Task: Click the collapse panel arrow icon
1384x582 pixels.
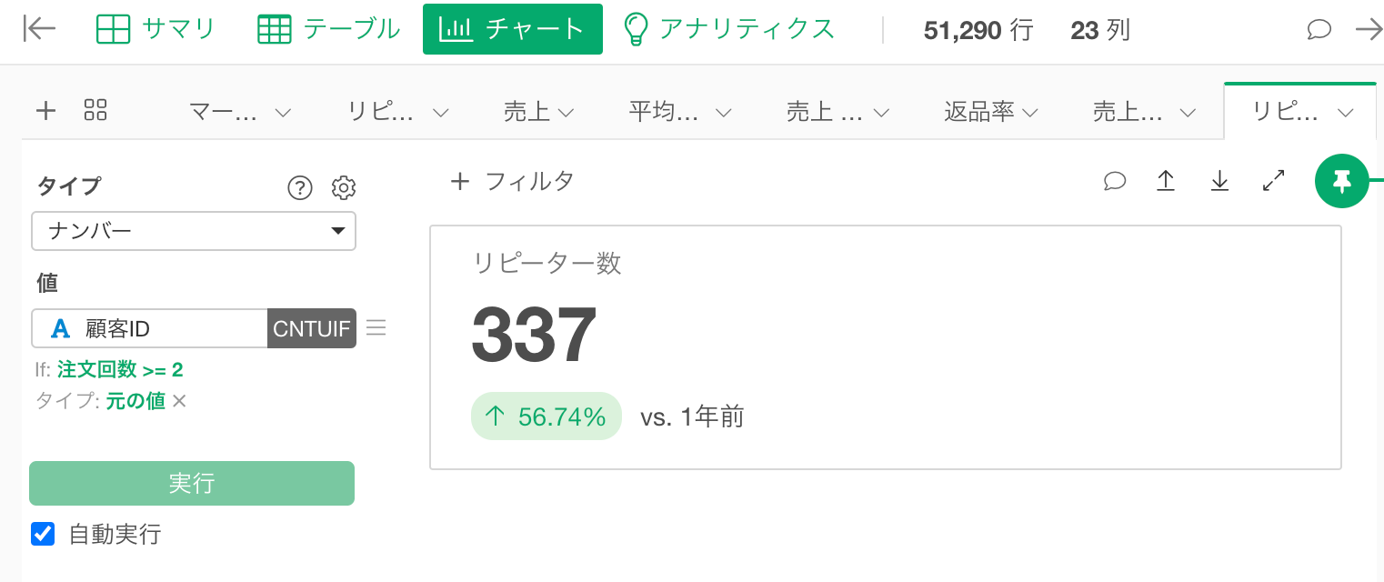Action: click(39, 29)
